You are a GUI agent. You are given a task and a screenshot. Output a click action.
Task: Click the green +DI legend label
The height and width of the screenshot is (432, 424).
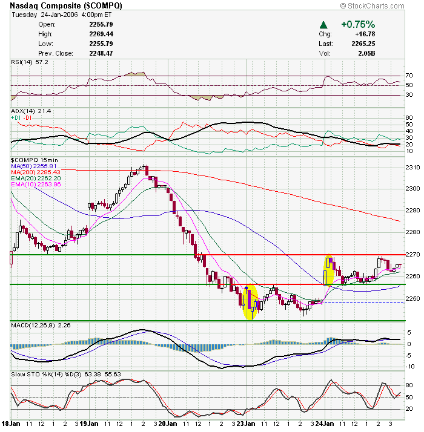(16, 117)
